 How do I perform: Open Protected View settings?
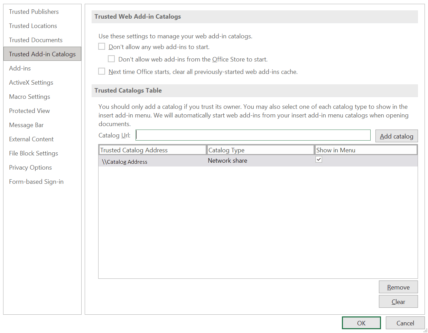(29, 111)
